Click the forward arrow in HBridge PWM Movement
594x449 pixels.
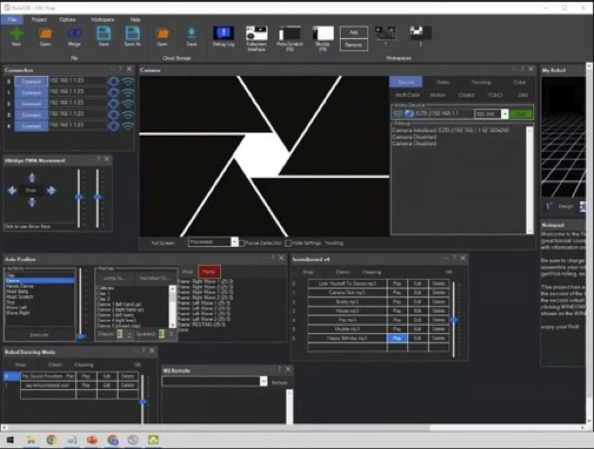coord(32,177)
